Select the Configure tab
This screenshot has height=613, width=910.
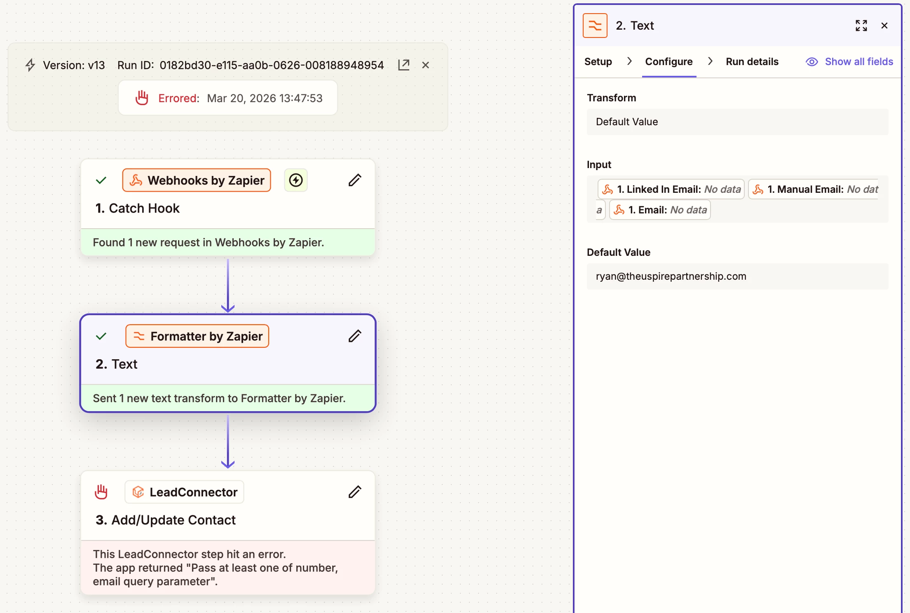click(x=668, y=62)
